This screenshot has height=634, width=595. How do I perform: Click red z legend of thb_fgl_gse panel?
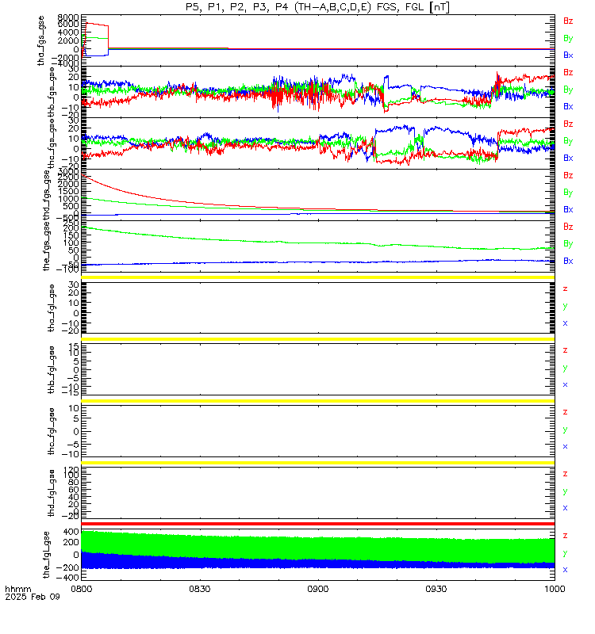tap(565, 350)
